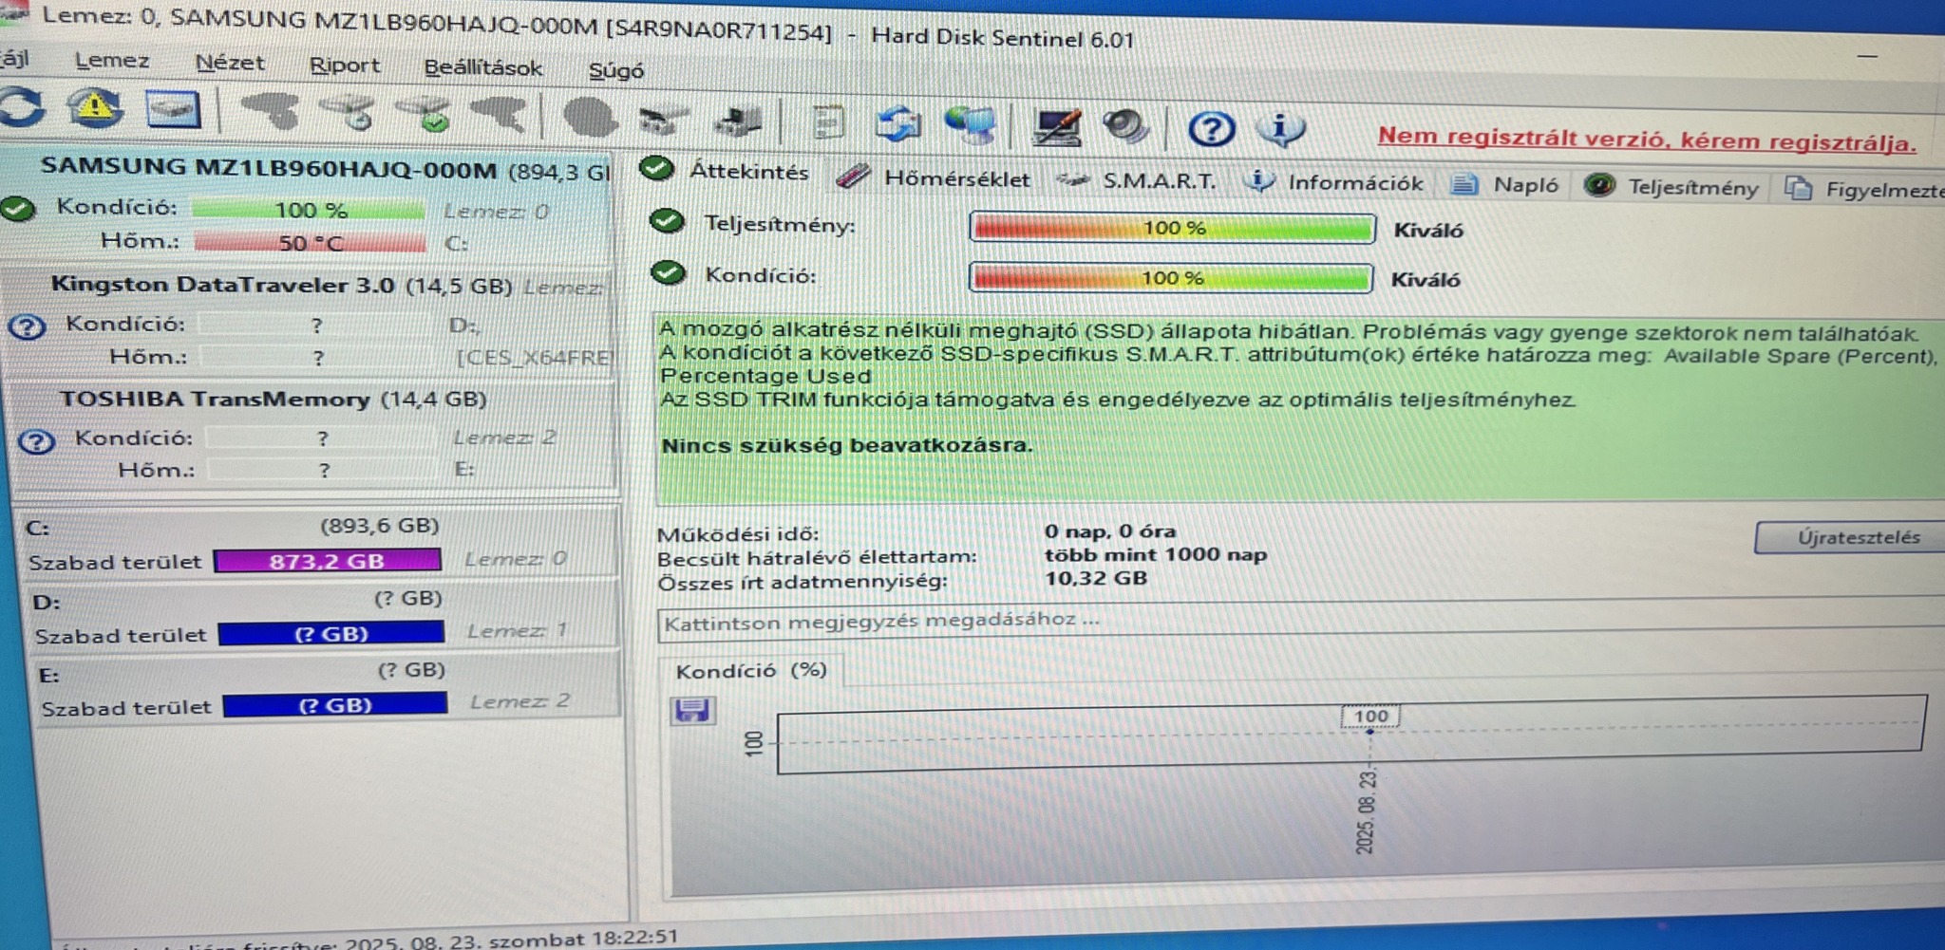1945x950 pixels.
Task: Click 'Kiváló' next to the Teljesítmény bar
Action: point(1427,231)
